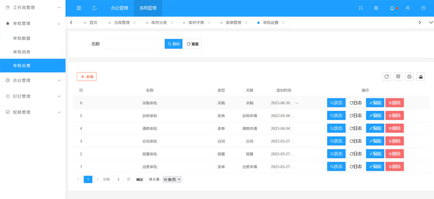This screenshot has width=434, height=199.
Task: Click the export table icon
Action: [421, 76]
